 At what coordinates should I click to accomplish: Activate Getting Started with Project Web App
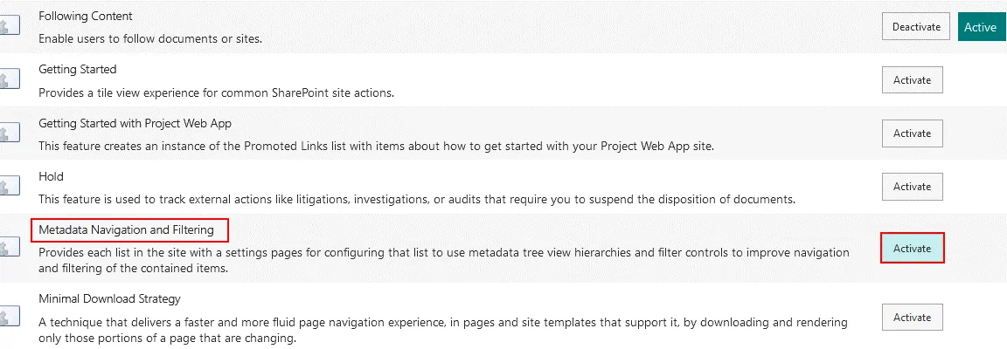point(912,133)
